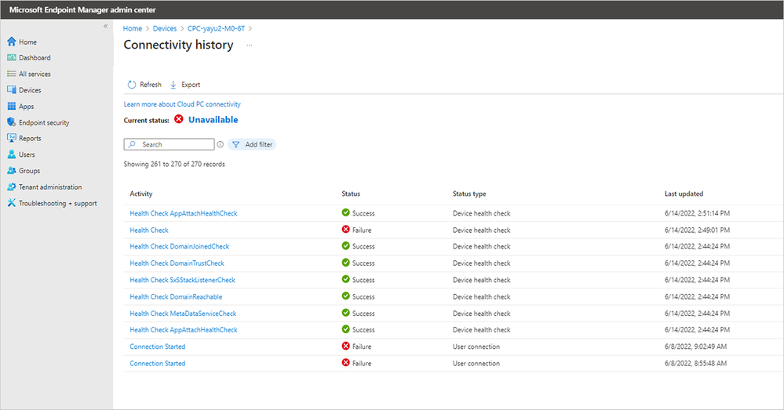Screen dimensions: 784x410
Task: Open Health Check DomainReachable activity
Action: tap(176, 296)
